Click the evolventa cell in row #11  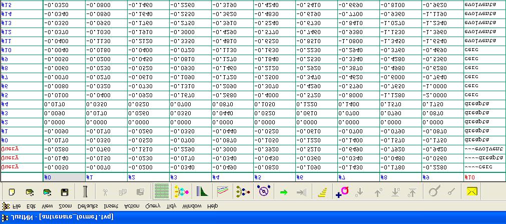point(484,42)
